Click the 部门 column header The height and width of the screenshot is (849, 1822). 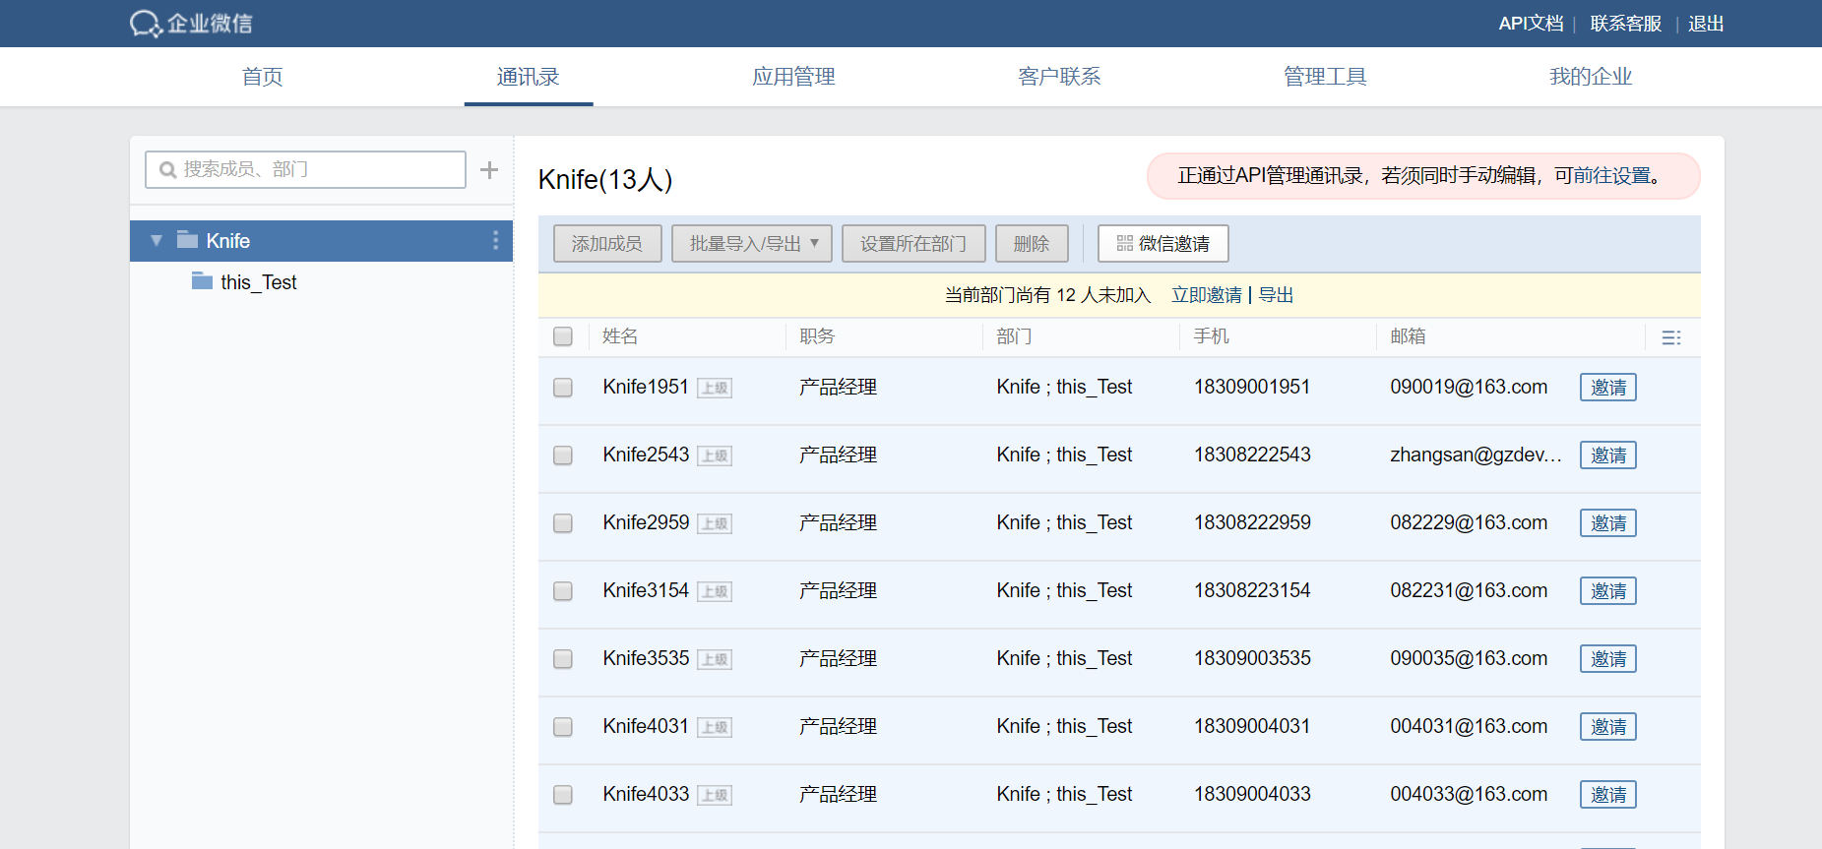(x=1014, y=336)
